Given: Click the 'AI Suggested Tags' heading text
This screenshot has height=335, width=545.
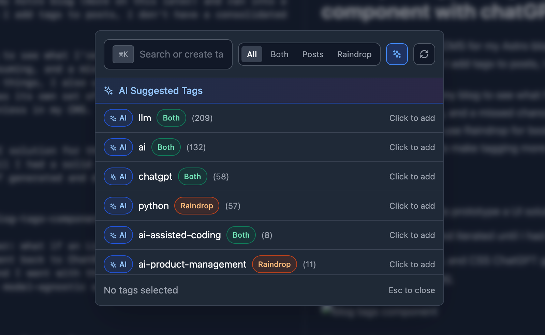Looking at the screenshot, I should (x=161, y=91).
